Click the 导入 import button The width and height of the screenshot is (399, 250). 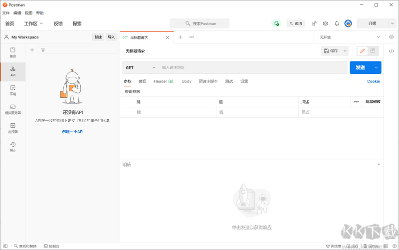pos(111,37)
